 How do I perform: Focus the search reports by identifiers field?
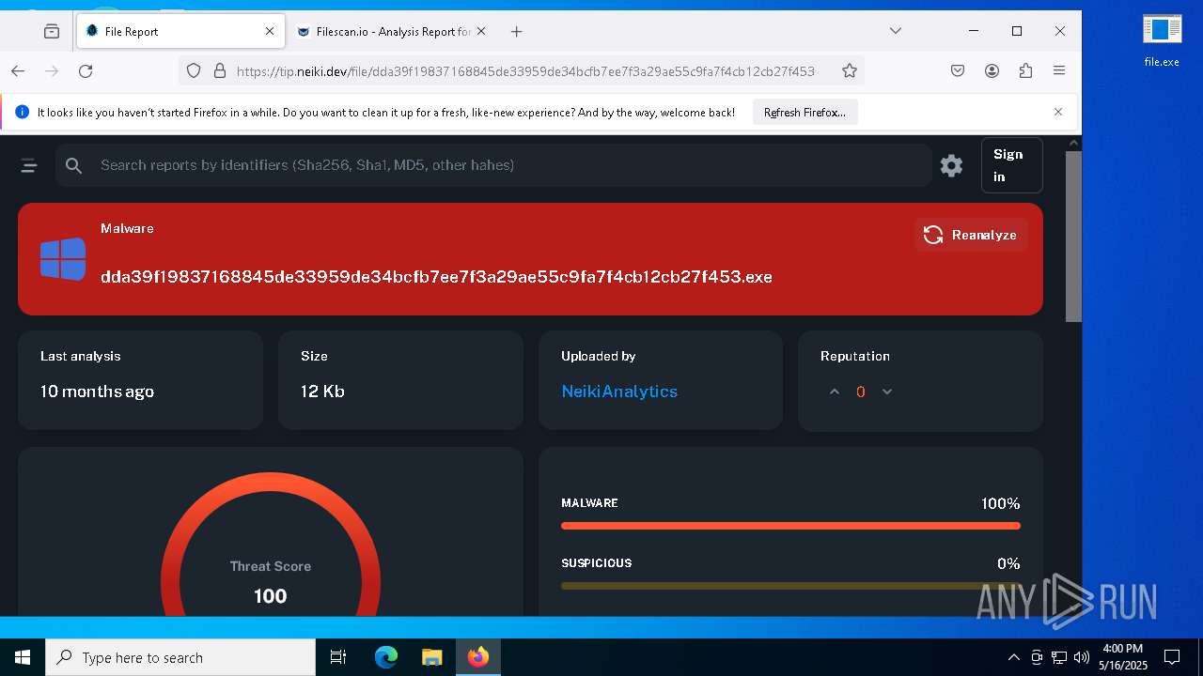pos(493,165)
